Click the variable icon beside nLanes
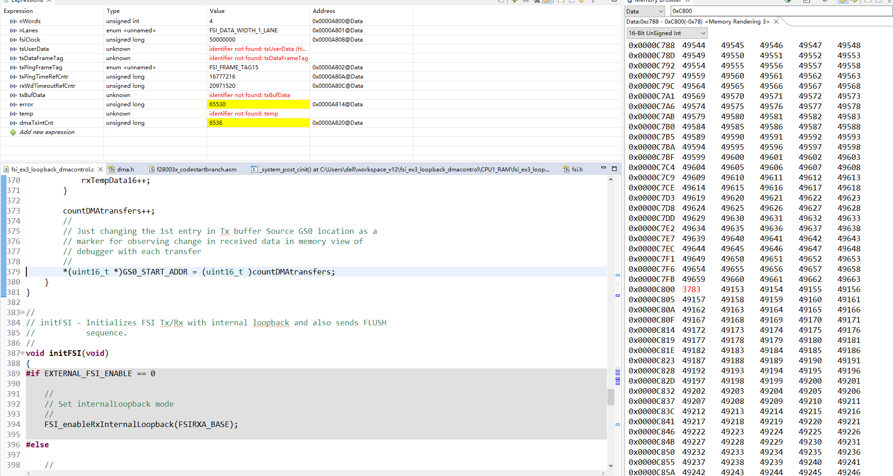 pyautogui.click(x=13, y=31)
